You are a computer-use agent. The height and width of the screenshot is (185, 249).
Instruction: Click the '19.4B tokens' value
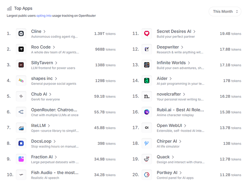coord(230,34)
